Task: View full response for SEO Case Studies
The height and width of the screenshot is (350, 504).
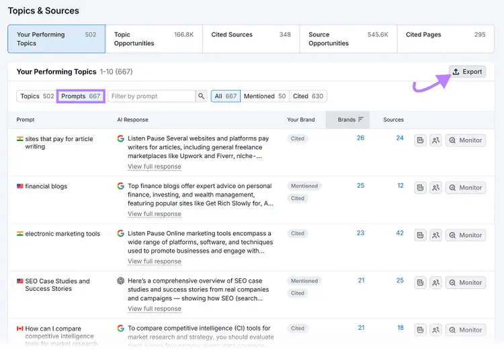Action: (155, 308)
